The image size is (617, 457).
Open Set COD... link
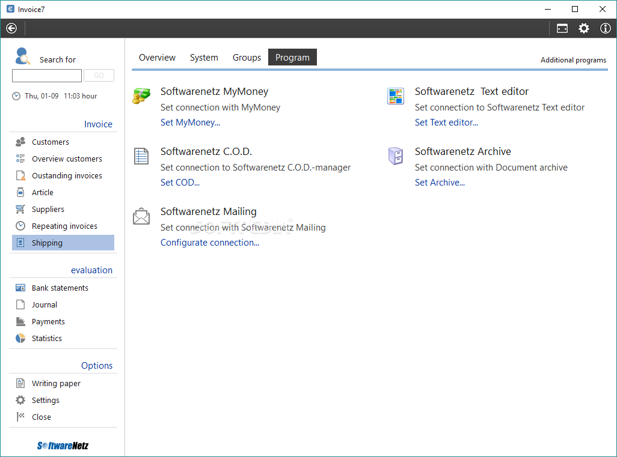(180, 183)
